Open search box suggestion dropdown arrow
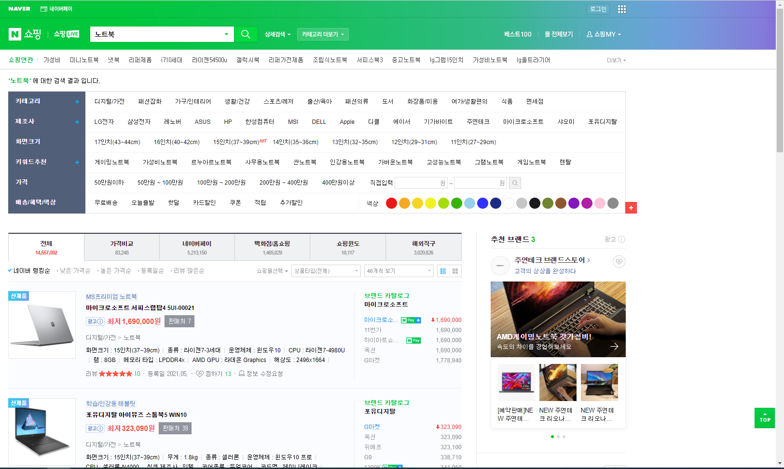Viewport: 784px width, 469px height. click(x=226, y=34)
